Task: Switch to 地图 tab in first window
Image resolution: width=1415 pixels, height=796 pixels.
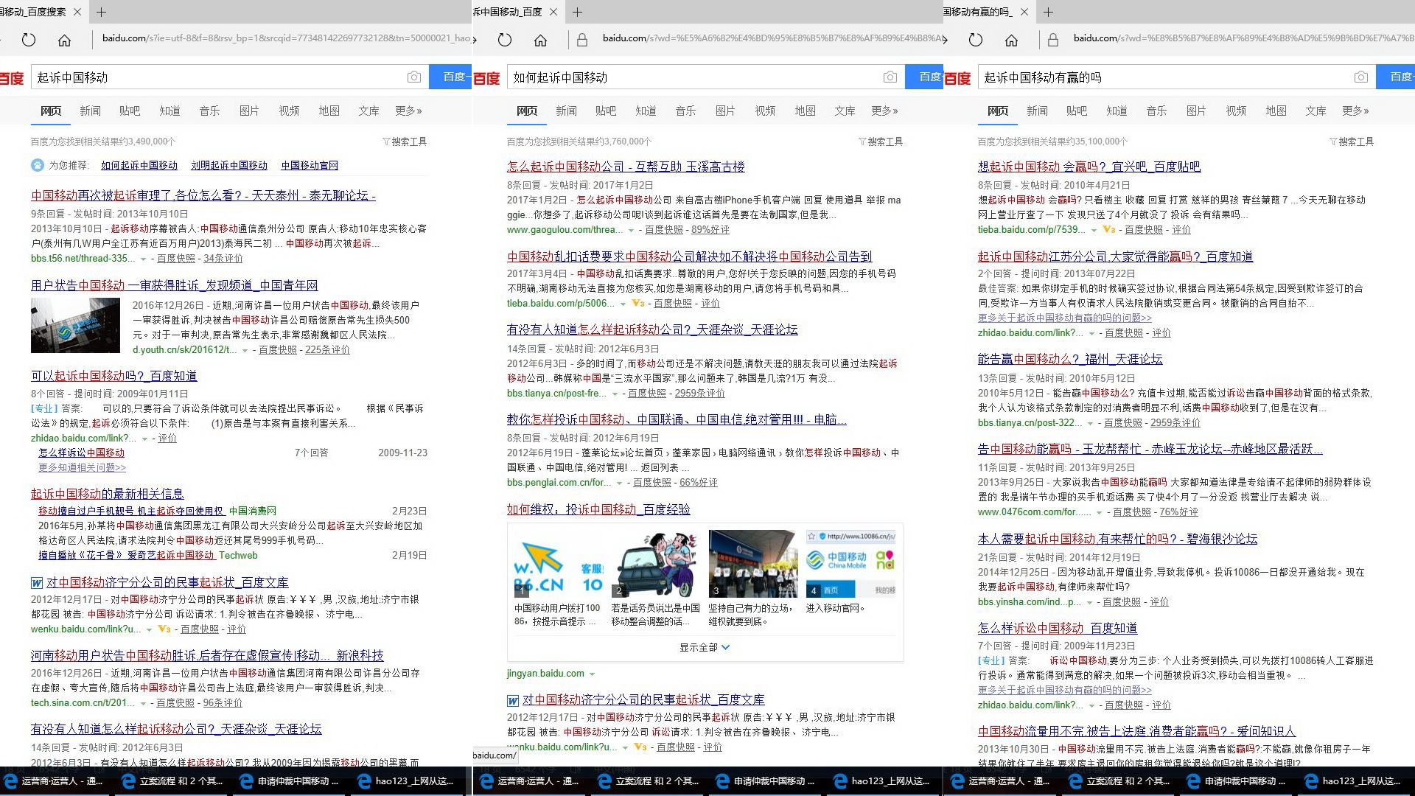Action: click(x=329, y=111)
